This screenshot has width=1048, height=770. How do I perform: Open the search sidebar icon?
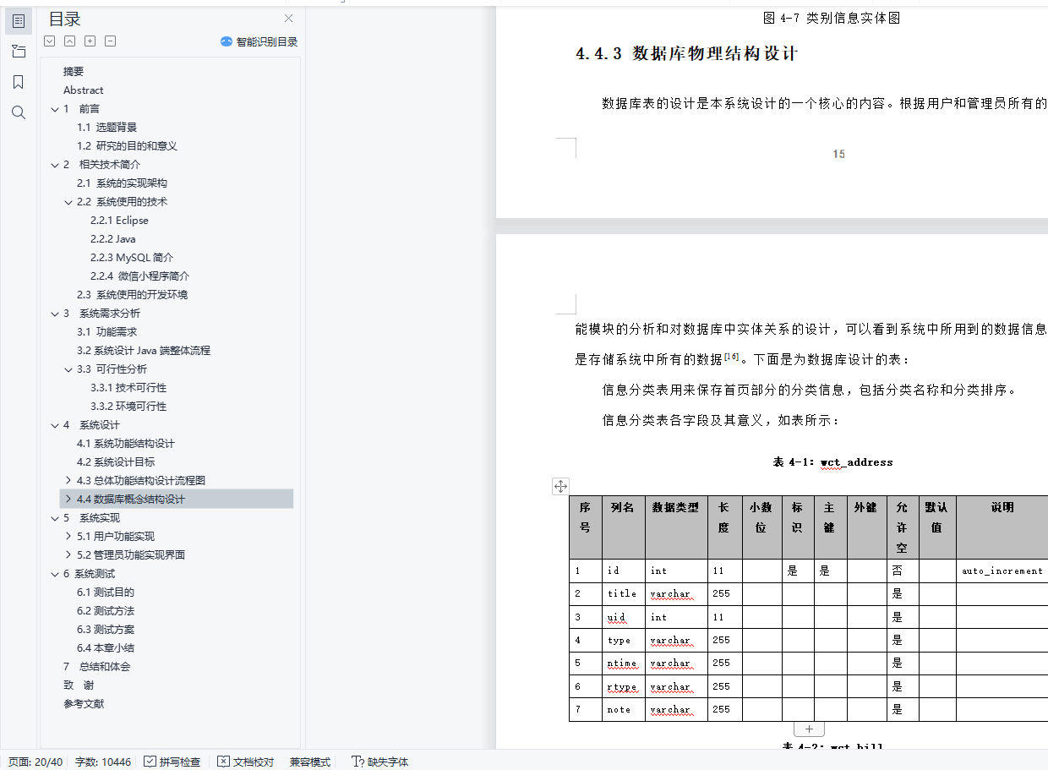coord(19,112)
